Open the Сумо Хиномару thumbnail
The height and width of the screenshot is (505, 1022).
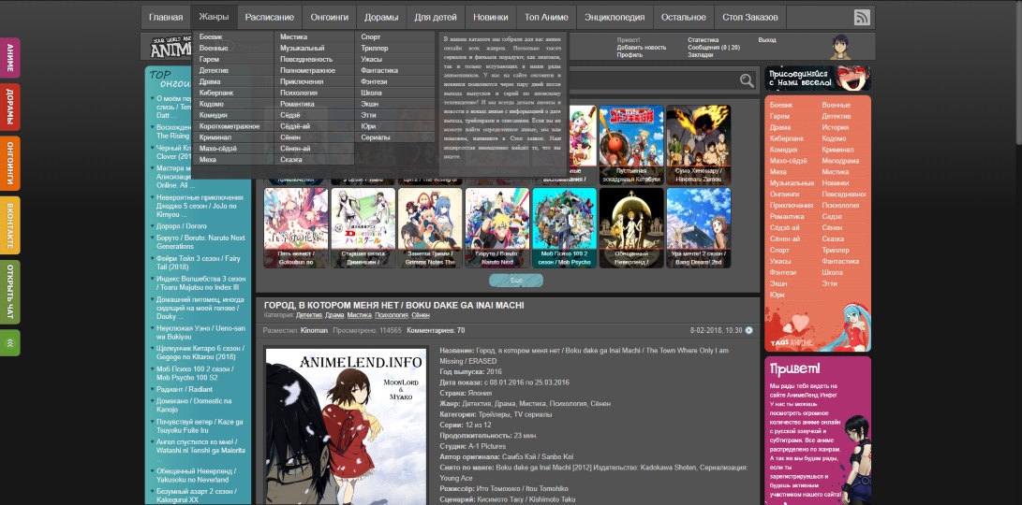(699, 145)
